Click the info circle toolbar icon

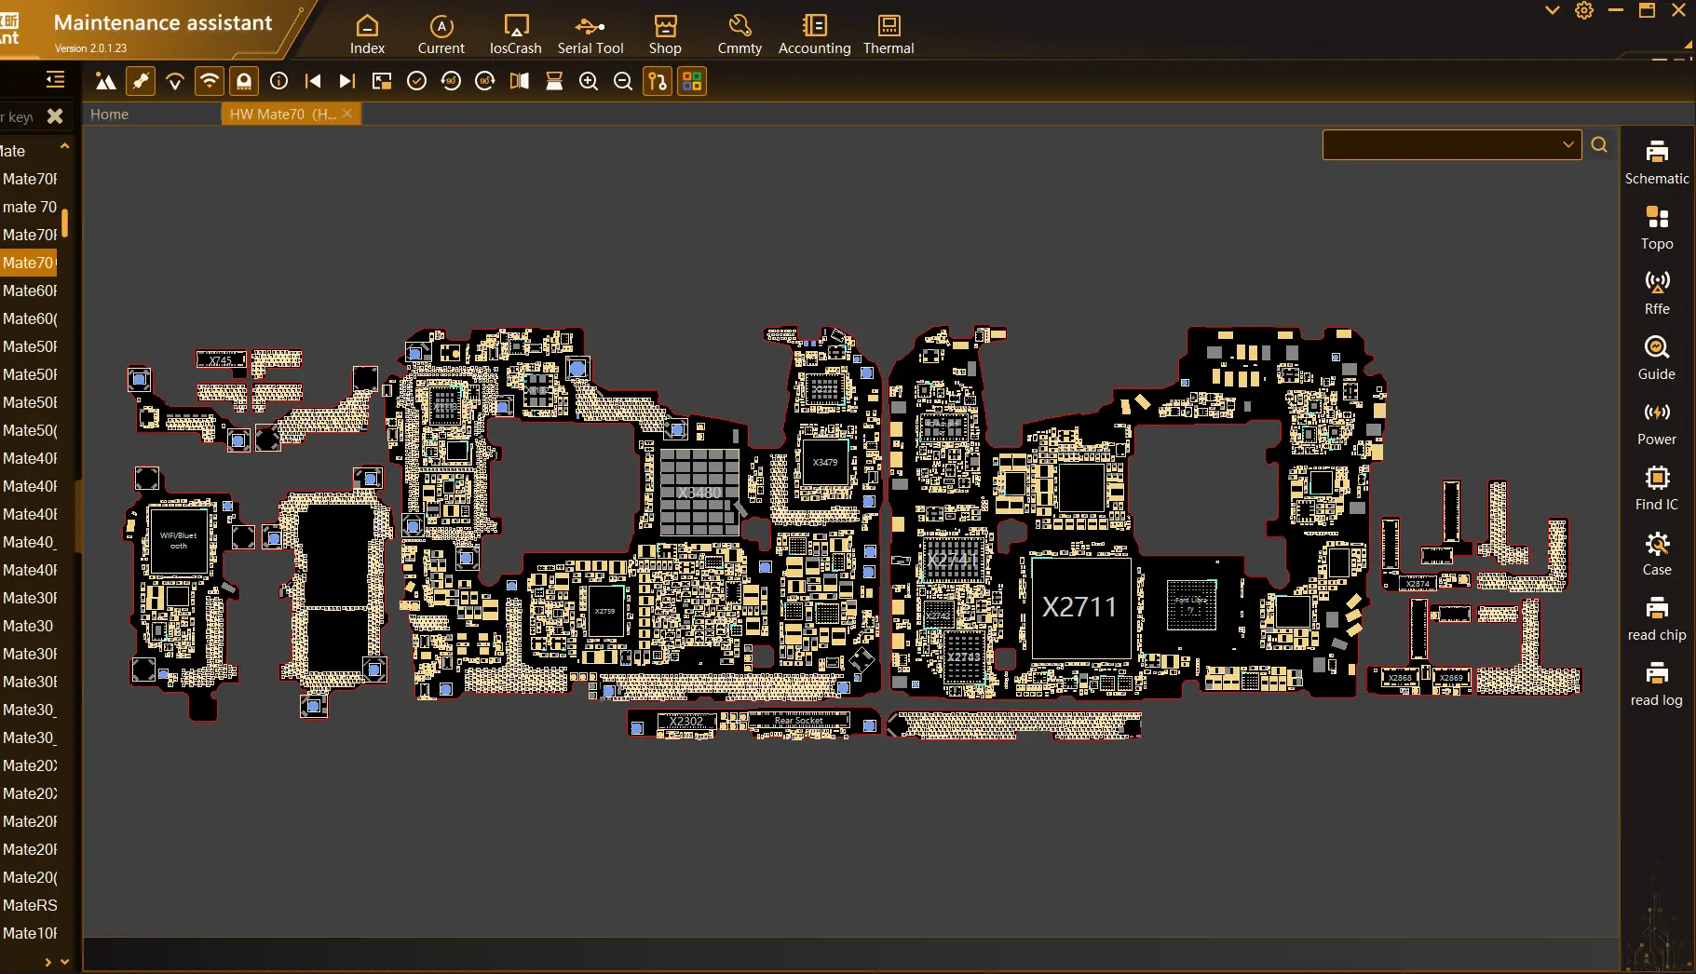(278, 82)
